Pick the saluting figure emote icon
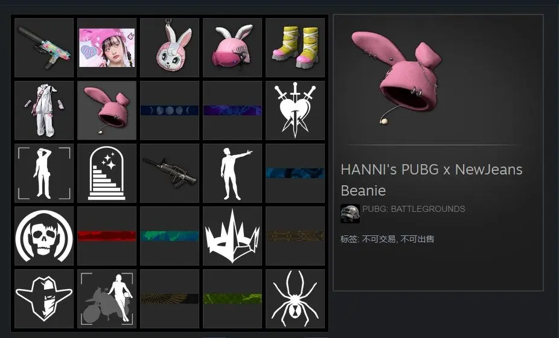 (44, 173)
